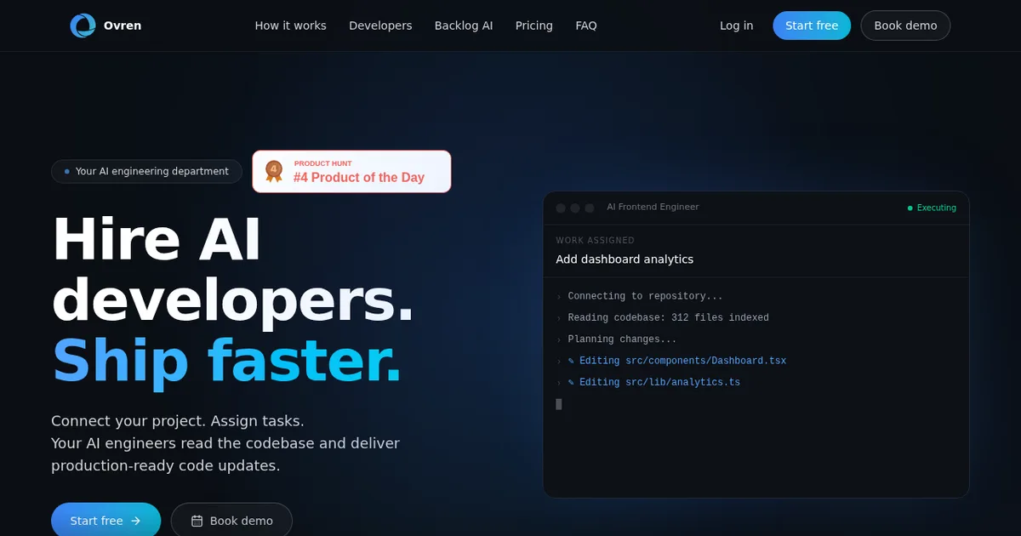Open the How it works page

coord(290,26)
